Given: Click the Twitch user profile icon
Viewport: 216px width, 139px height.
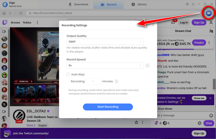Looking at the screenshot, I should pos(211,22).
